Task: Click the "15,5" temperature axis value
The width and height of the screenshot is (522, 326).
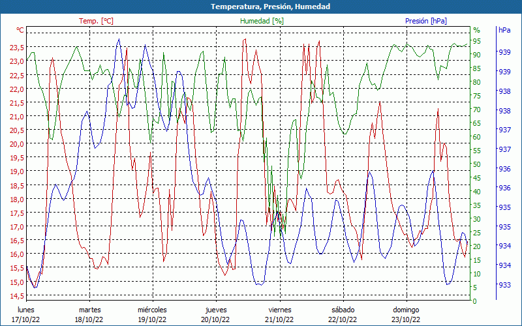Action: point(17,268)
